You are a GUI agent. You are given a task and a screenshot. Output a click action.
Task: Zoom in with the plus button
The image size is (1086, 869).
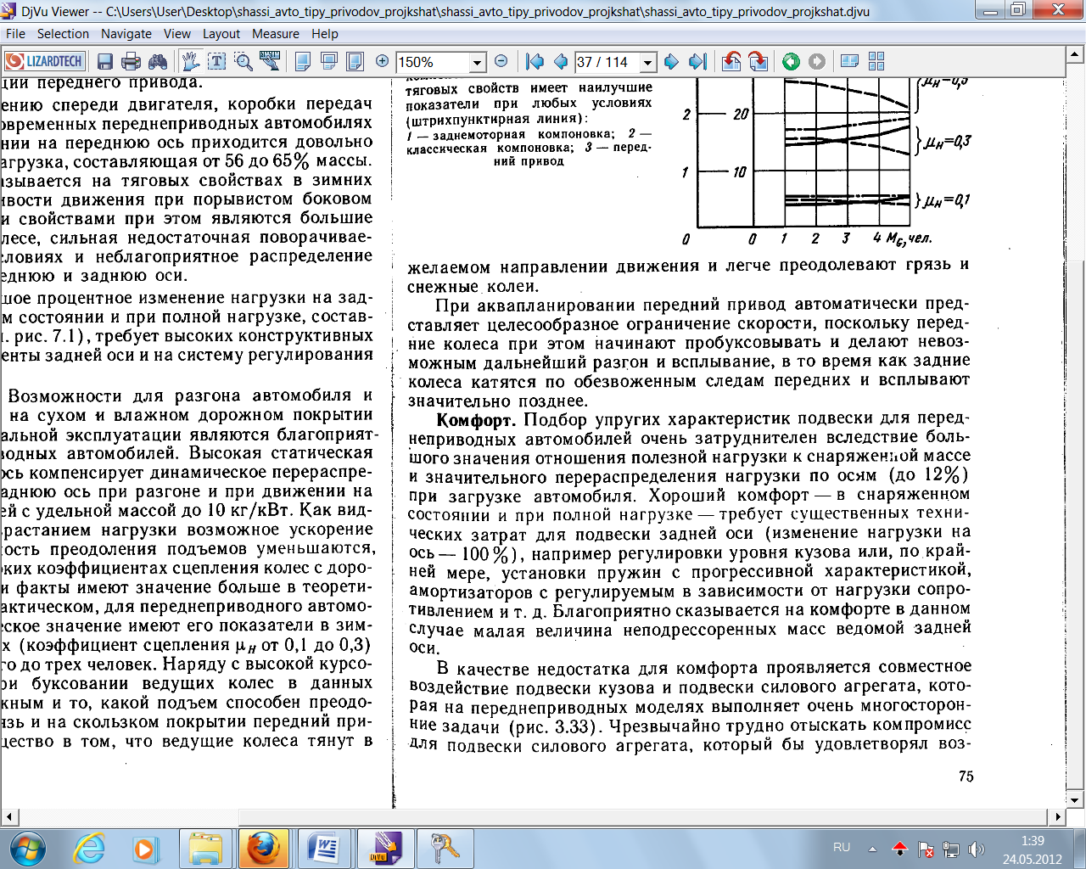[382, 61]
